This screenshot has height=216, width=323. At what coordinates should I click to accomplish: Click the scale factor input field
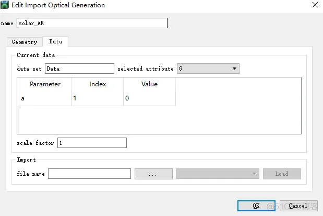[92, 143]
